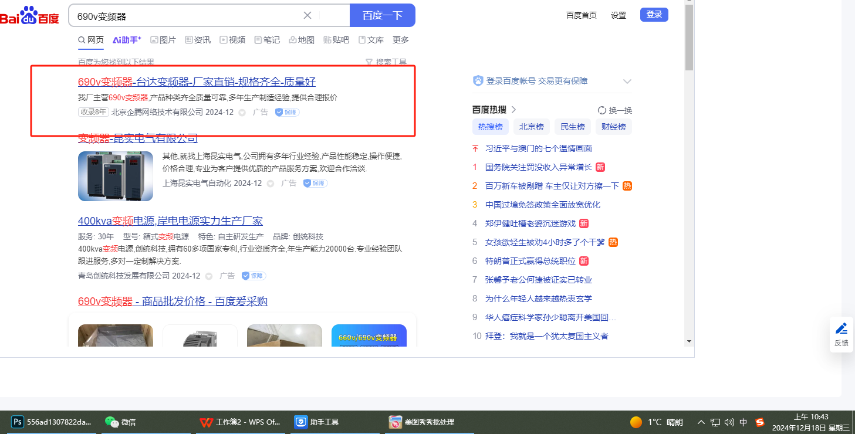Open the 660v/690v变频器 product thumbnail

[x=369, y=335]
